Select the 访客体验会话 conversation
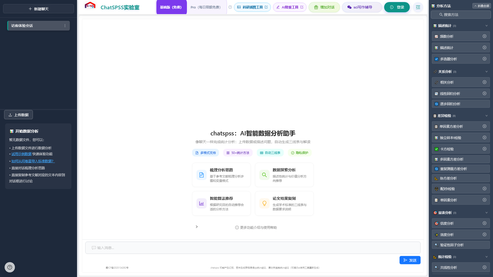The width and height of the screenshot is (493, 277). coord(39,26)
